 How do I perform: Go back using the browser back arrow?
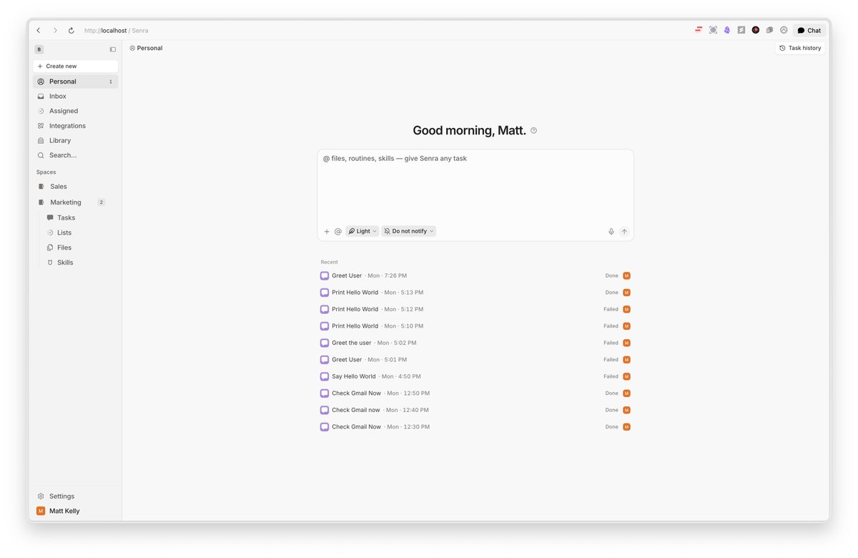tap(39, 31)
